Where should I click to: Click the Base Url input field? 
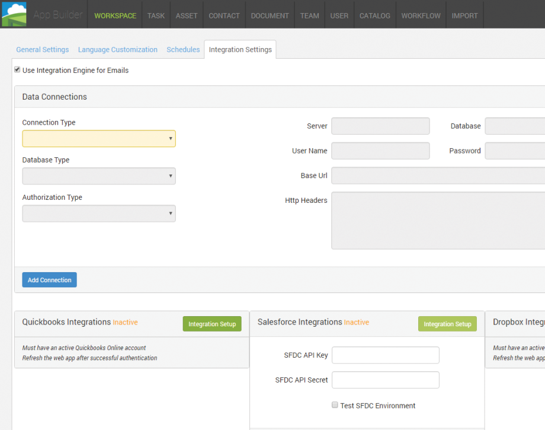click(438, 175)
